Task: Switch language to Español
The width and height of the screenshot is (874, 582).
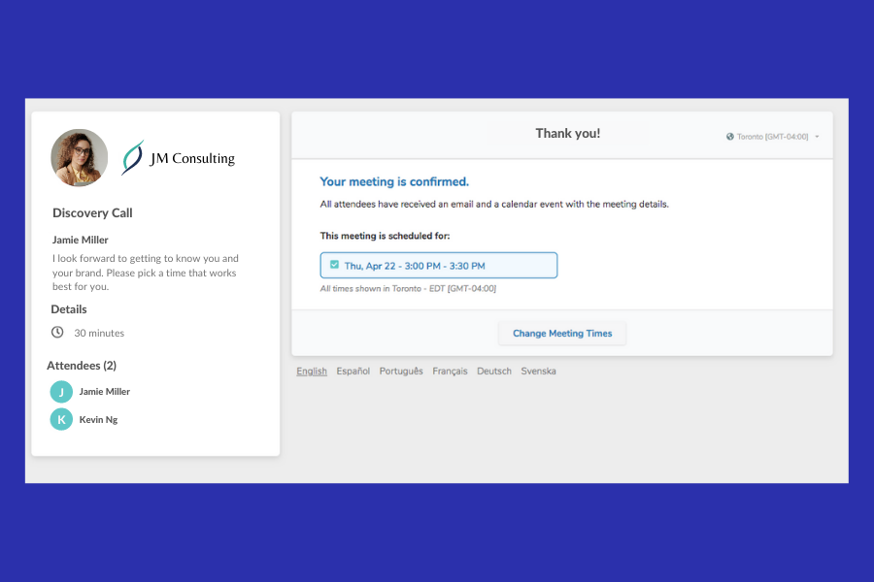Action: pyautogui.click(x=353, y=371)
